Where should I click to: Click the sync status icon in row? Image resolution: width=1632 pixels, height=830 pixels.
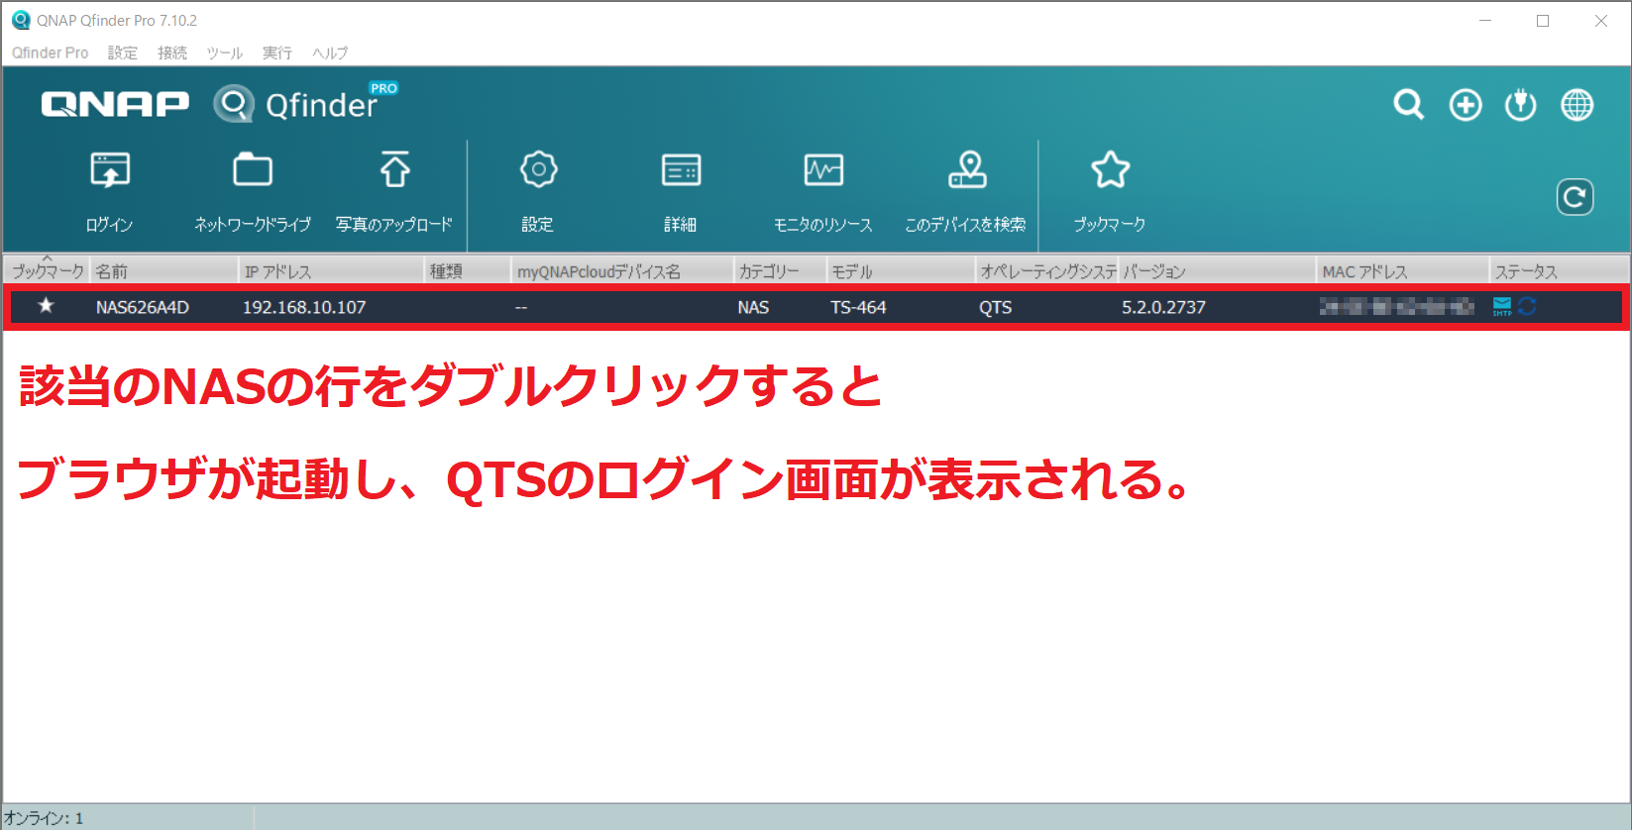[x=1527, y=306]
